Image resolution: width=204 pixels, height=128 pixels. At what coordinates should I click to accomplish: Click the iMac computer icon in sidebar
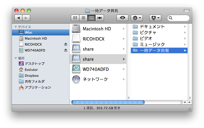pyautogui.click(x=21, y=32)
